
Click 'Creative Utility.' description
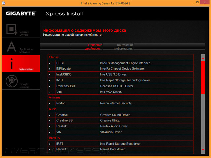(110, 121)
